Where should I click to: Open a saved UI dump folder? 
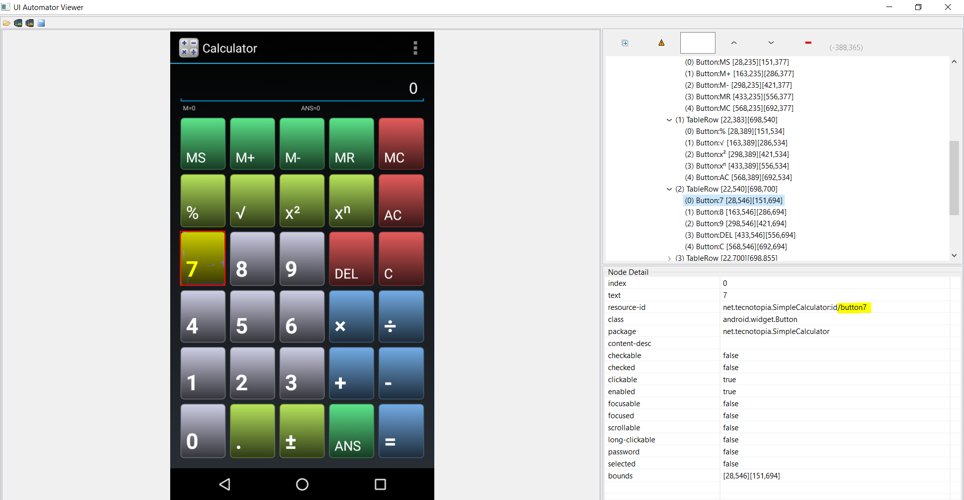tap(7, 23)
